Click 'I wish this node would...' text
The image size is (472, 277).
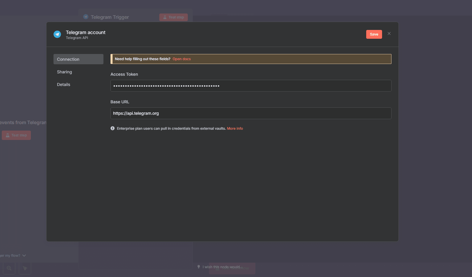(x=222, y=267)
